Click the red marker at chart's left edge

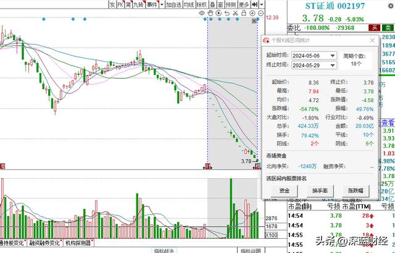2,166
